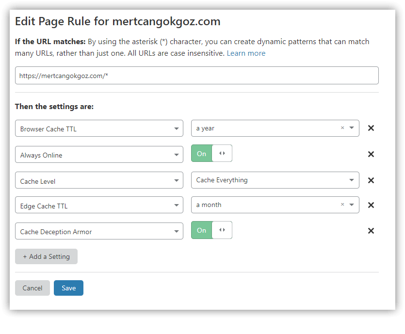Screen dimensions: 405x334
Task: Toggle the Always Online switch
Action: (x=211, y=153)
